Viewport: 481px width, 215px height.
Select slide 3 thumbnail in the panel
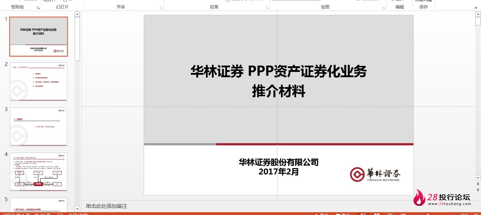(38, 127)
